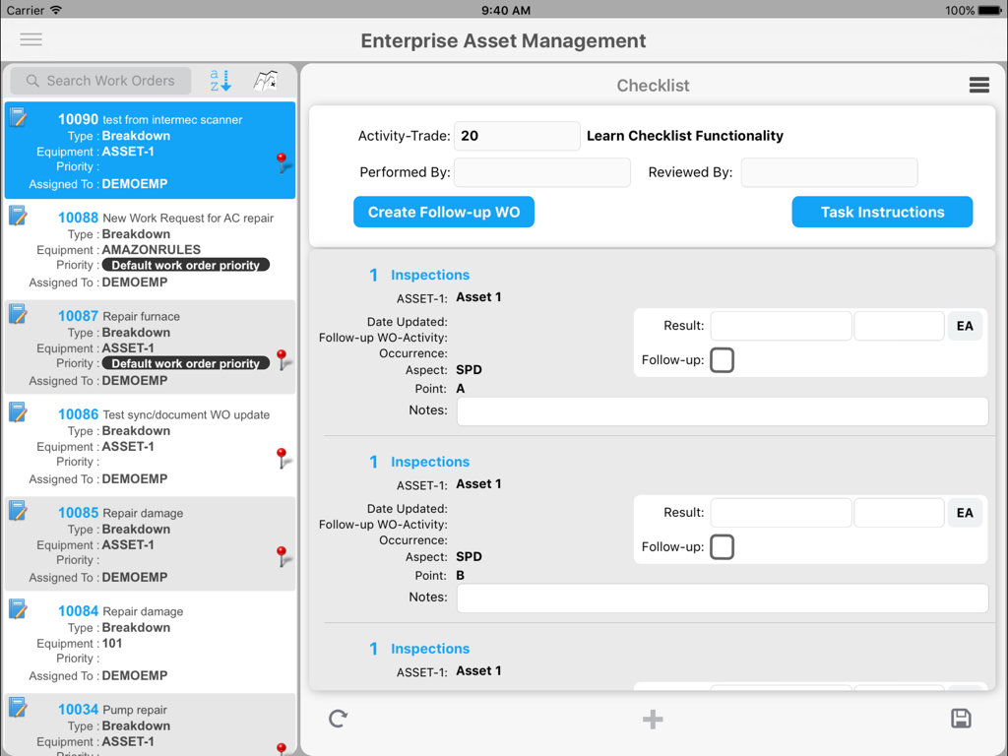
Task: Click the Search Work Orders field
Action: coord(99,81)
